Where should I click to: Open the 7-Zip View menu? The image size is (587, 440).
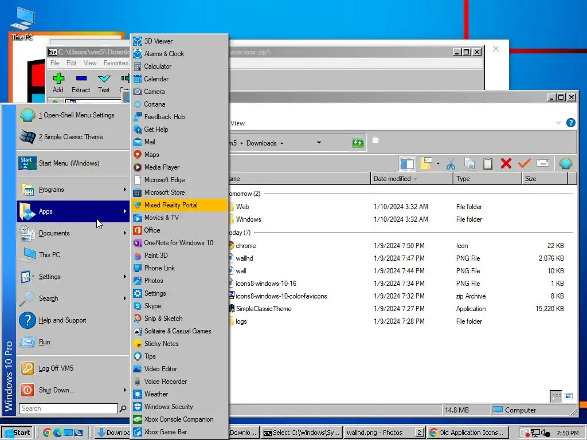coord(90,63)
